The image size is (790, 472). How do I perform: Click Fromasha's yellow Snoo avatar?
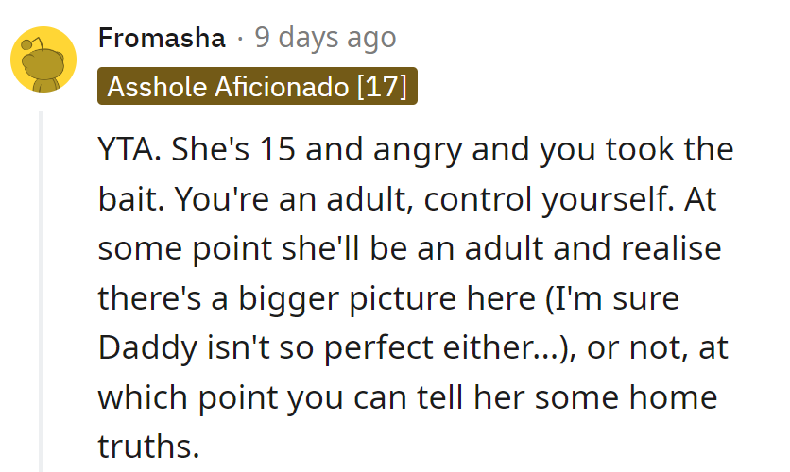[43, 59]
